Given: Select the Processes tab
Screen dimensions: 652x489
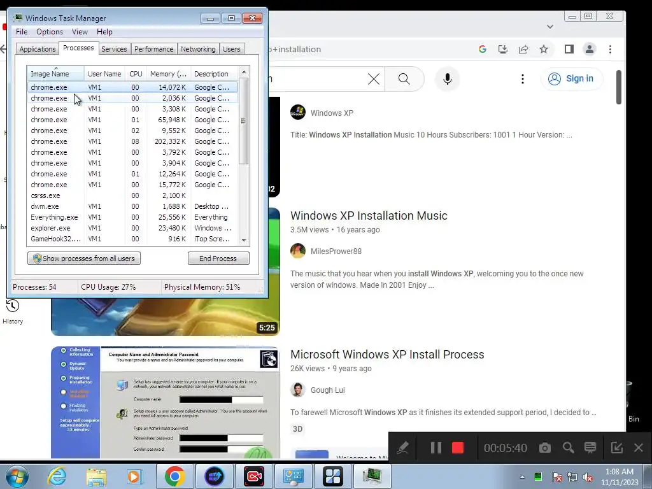Looking at the screenshot, I should coord(78,48).
